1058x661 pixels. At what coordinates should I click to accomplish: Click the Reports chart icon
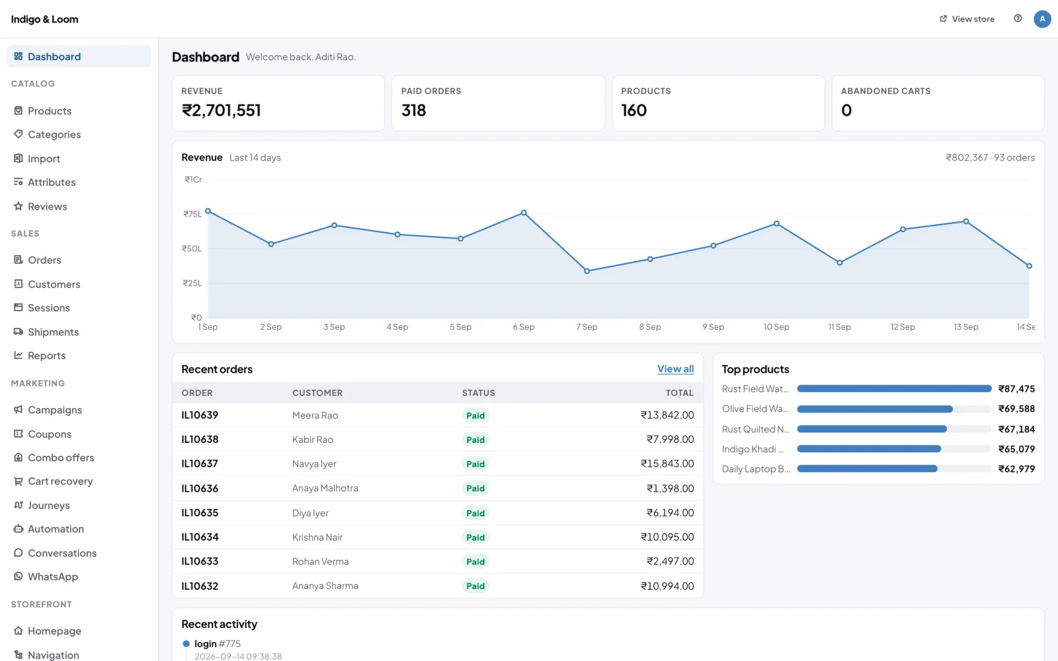[19, 355]
